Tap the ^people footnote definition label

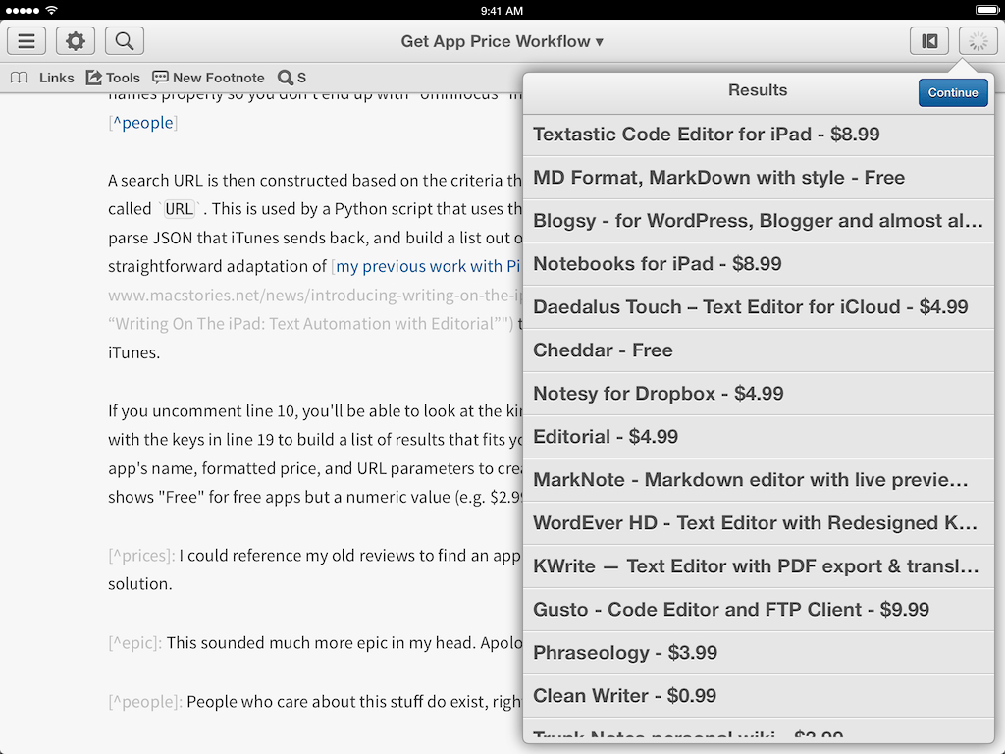tap(145, 701)
